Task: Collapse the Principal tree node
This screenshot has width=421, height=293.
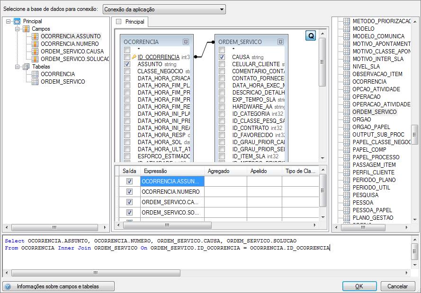Action: tap(8, 21)
